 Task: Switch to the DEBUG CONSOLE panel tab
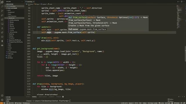point(43,97)
